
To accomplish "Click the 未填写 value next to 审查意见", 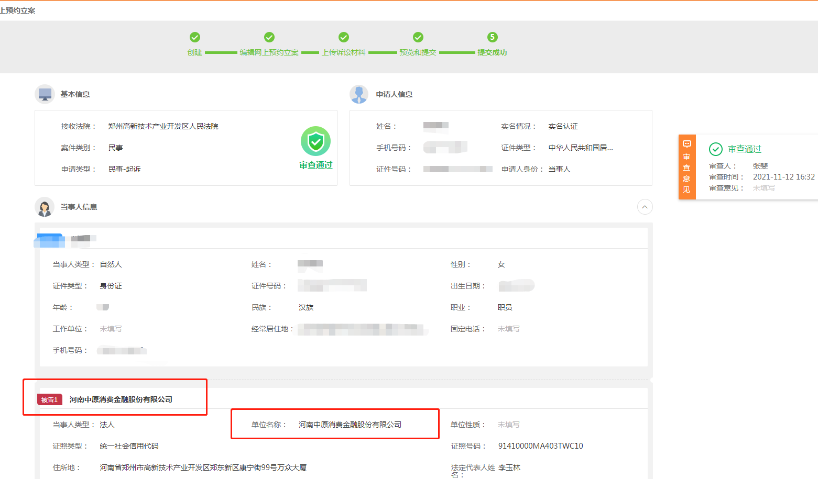I will tap(764, 188).
